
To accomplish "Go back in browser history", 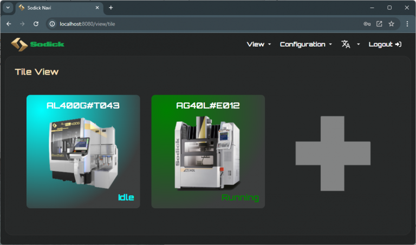I will coord(9,24).
